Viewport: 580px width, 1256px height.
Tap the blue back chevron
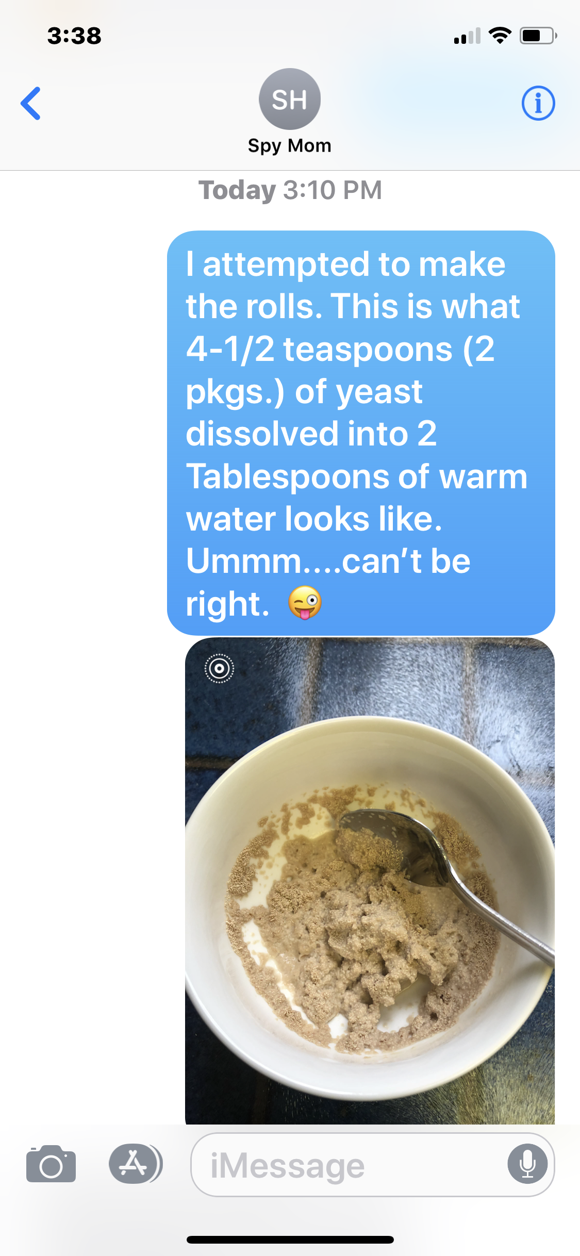coord(30,103)
